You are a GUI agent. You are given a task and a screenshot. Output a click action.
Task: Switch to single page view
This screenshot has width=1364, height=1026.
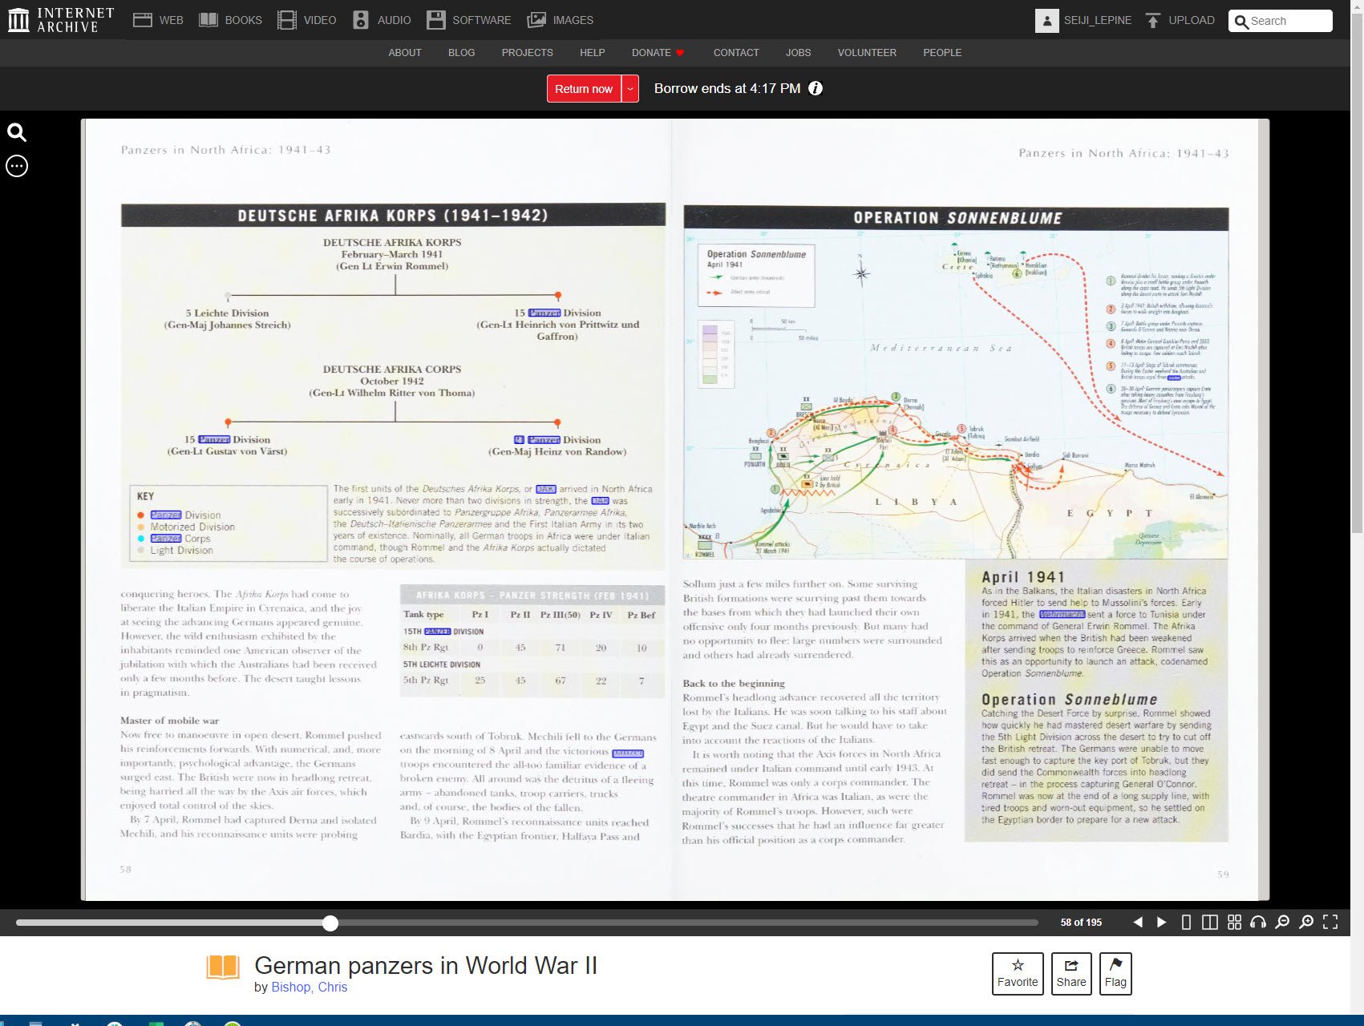tap(1186, 923)
